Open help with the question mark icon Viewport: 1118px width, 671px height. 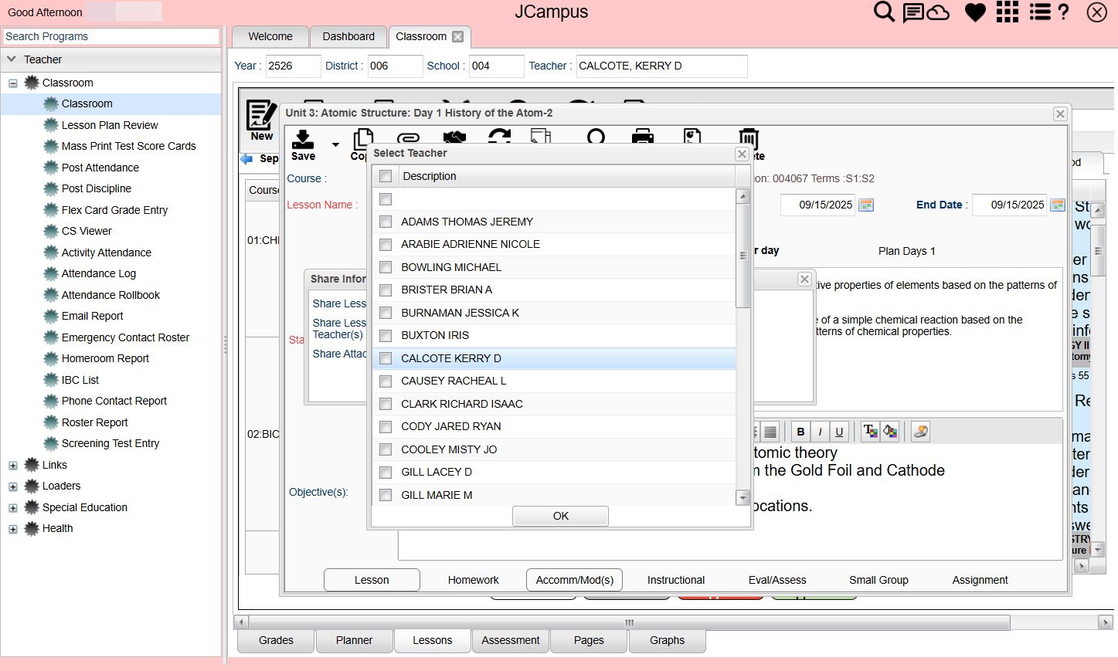[1064, 12]
